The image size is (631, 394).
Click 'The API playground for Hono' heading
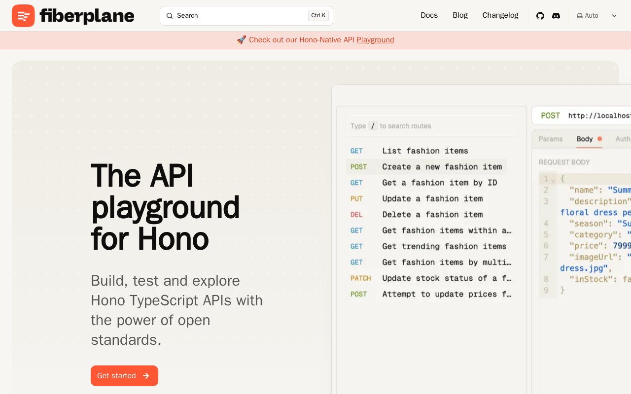[x=166, y=207]
